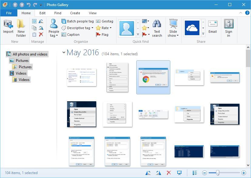The width and height of the screenshot is (251, 178).
Task: Switch to details view in status bar
Action: pos(195,173)
